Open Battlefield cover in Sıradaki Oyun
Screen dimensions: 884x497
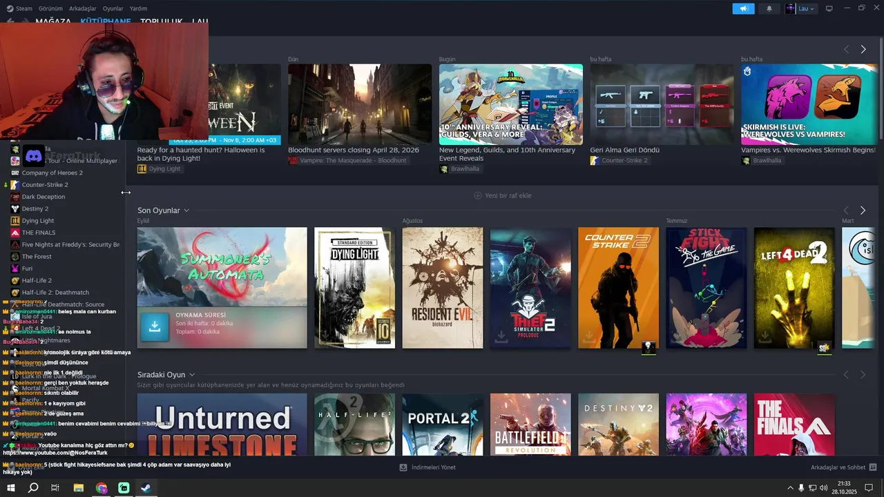530,425
